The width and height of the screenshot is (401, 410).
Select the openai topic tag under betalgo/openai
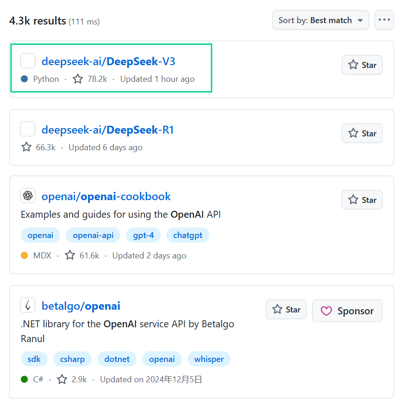pos(162,359)
